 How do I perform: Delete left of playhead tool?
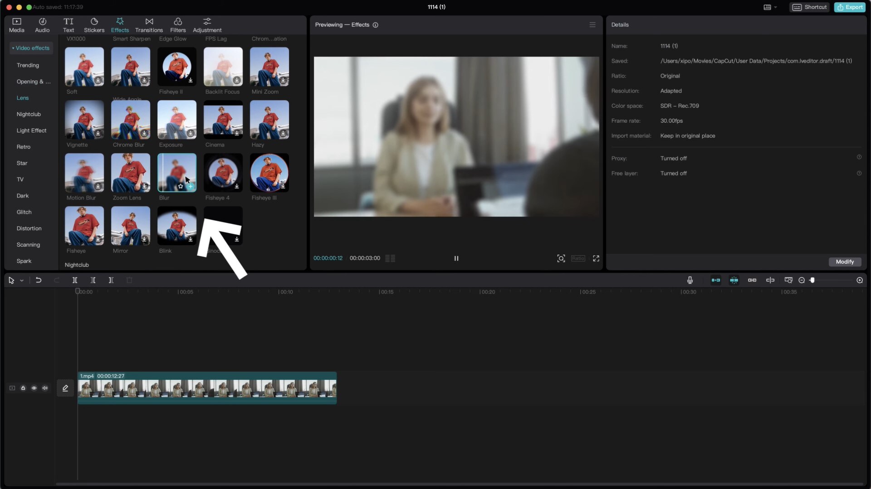(93, 281)
